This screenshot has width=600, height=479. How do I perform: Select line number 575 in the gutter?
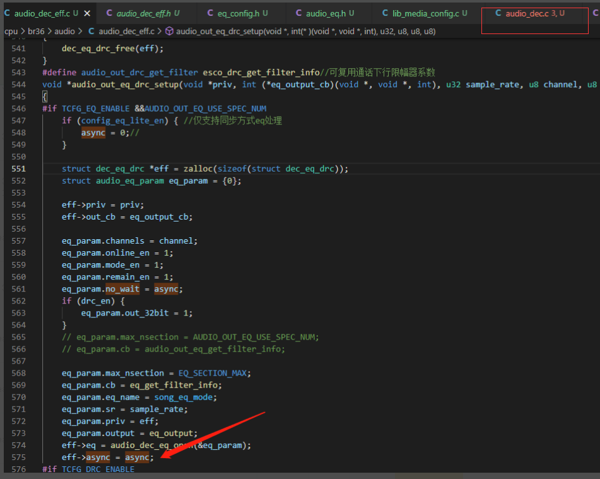click(18, 457)
